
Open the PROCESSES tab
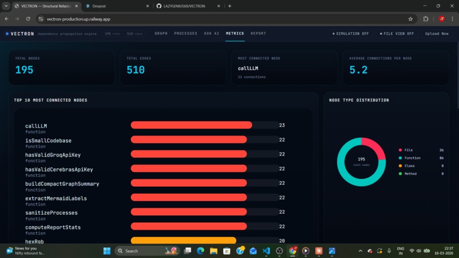186,34
